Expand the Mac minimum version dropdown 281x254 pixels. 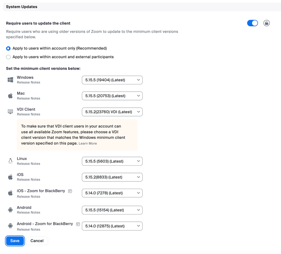(112, 96)
